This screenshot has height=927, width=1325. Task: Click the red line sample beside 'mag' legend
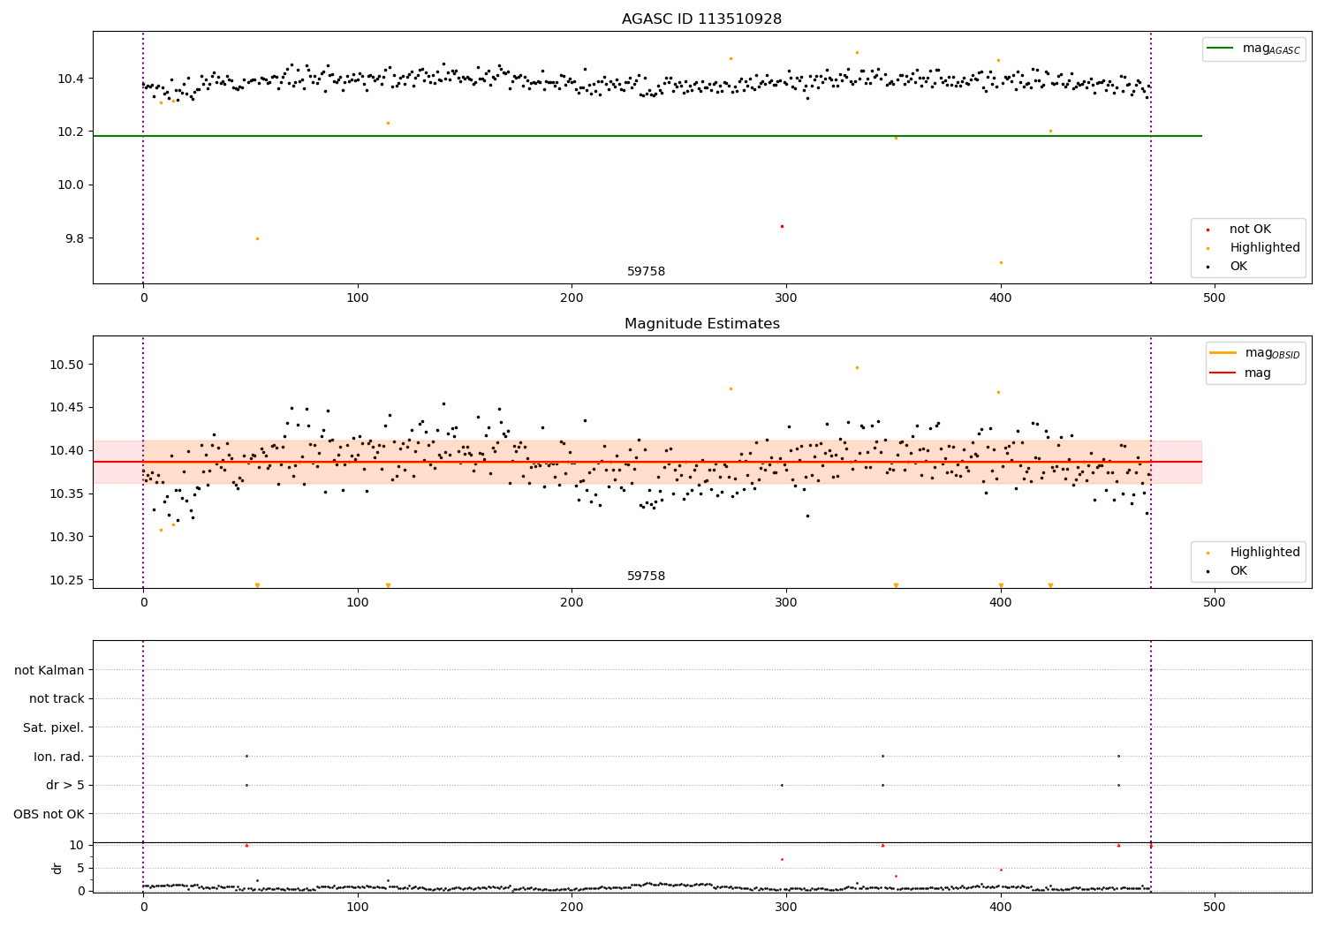1223,373
